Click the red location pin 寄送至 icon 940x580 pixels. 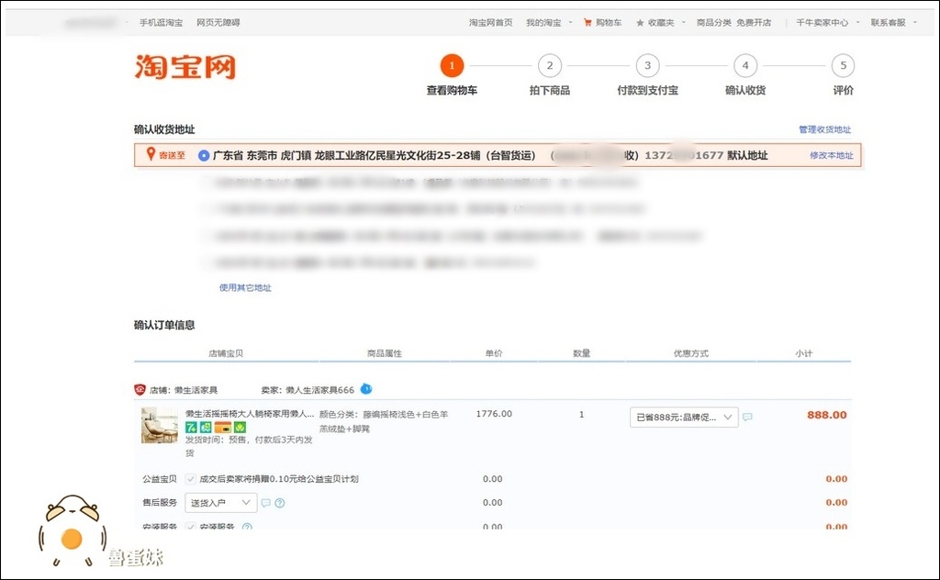pos(151,154)
